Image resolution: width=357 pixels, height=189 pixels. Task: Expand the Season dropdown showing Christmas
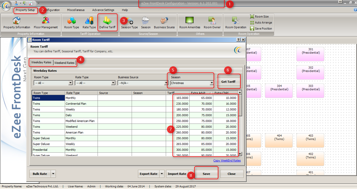211,83
